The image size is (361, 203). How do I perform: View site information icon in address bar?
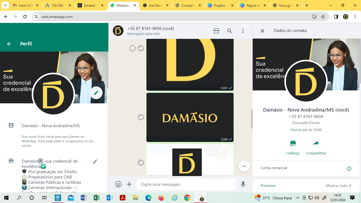click(36, 17)
